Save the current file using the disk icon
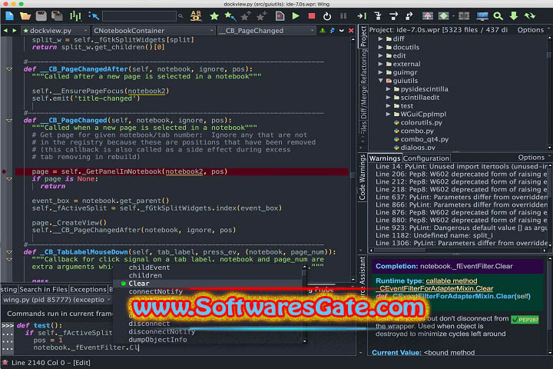The width and height of the screenshot is (553, 369). click(41, 16)
